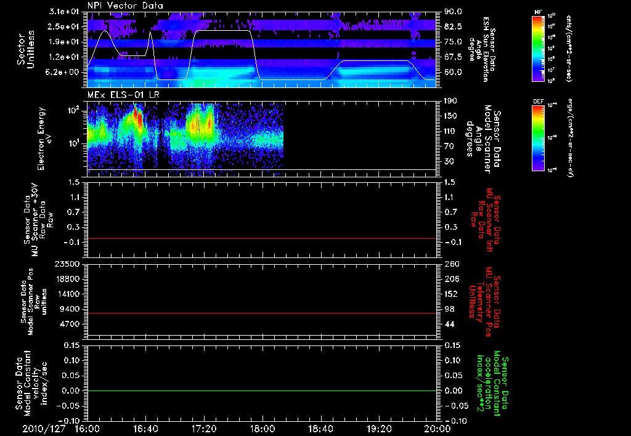Click the 'MU Scanner +30V Raw Data' axis label
Image resolution: width=631 pixels, height=436 pixels.
(x=39, y=220)
